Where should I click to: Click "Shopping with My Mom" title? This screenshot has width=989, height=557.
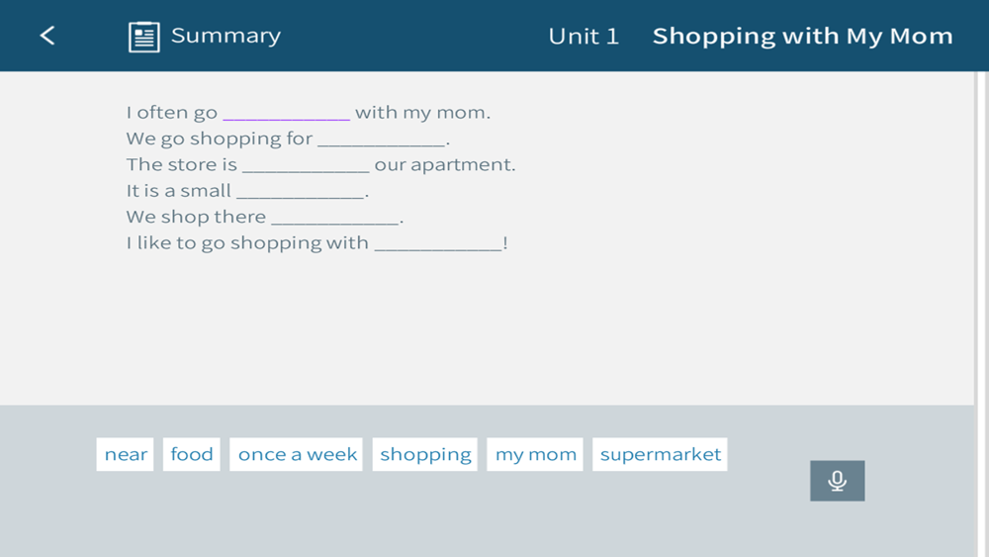click(802, 37)
